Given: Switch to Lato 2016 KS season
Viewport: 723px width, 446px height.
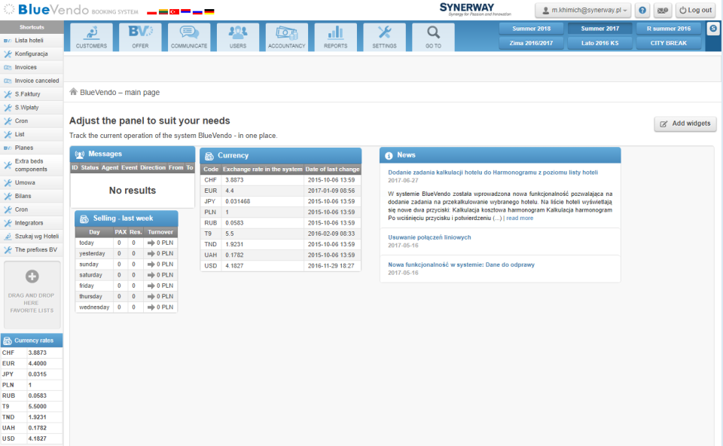Looking at the screenshot, I should coord(600,43).
